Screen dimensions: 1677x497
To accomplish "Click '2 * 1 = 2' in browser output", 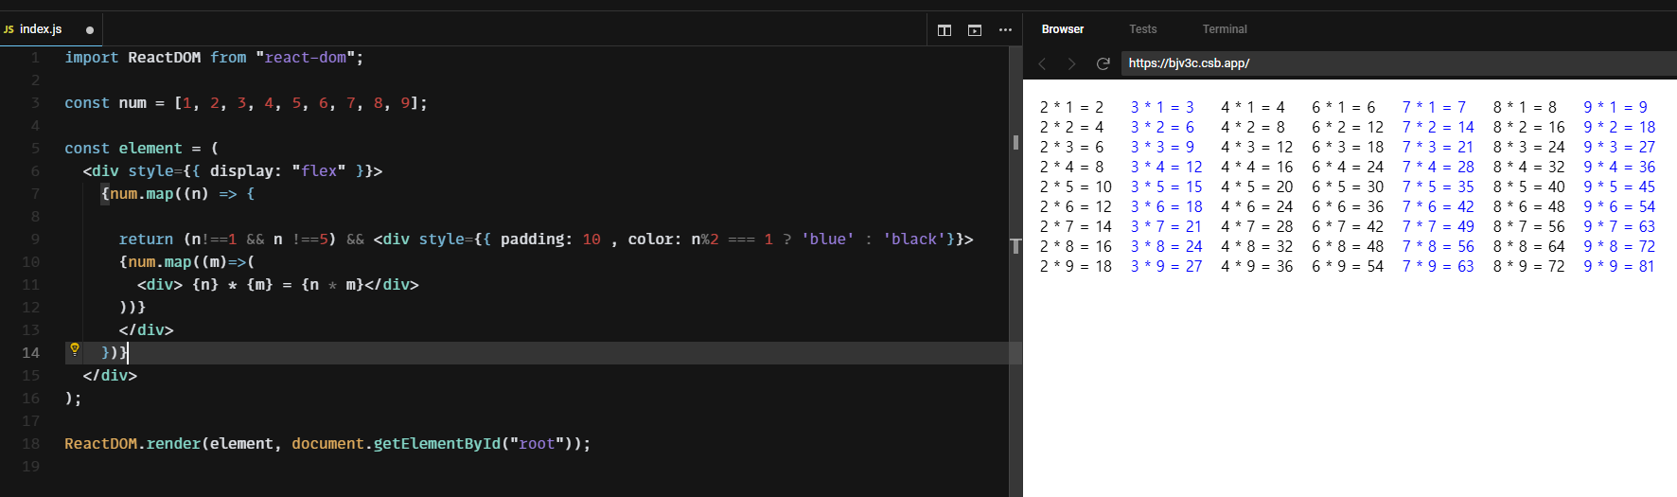I will pyautogui.click(x=1072, y=108).
